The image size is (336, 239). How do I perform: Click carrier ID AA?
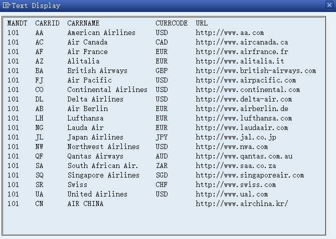pyautogui.click(x=39, y=32)
